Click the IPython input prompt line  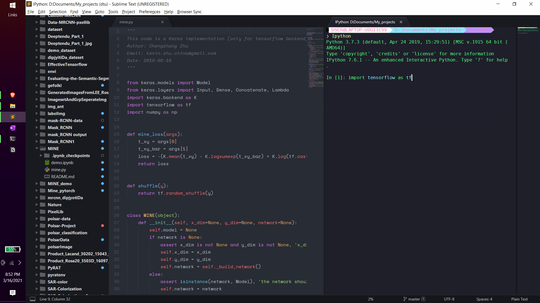(x=369, y=78)
